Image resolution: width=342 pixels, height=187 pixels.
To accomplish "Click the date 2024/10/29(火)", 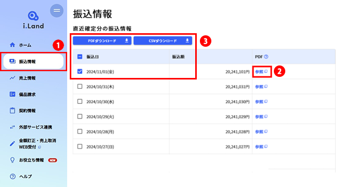I will (100, 117).
